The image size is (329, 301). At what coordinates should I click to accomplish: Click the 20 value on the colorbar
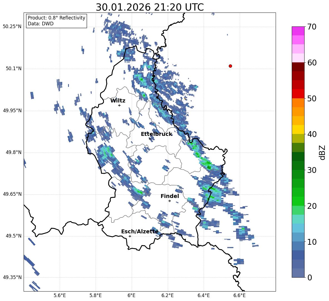312,206
